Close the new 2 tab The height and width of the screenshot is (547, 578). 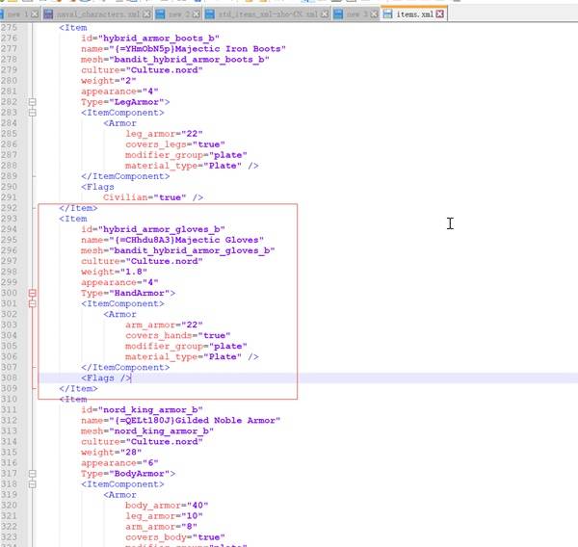click(x=197, y=14)
